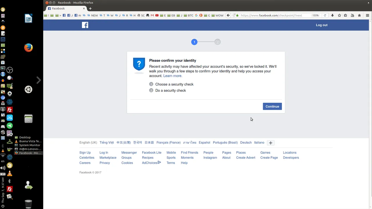Click the blue shield question mark icon
Viewport: 372px width, 209px height.
[x=139, y=64]
